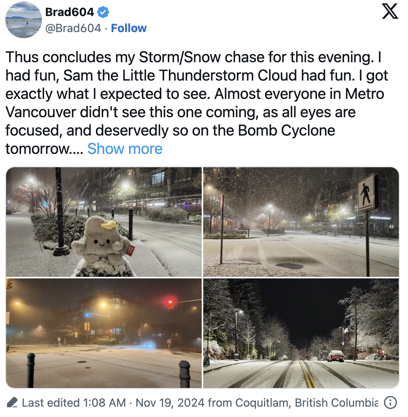Click the 'Storm/Snow chase' phrase in tweet
This screenshot has width=408, height=417.
click(x=180, y=57)
